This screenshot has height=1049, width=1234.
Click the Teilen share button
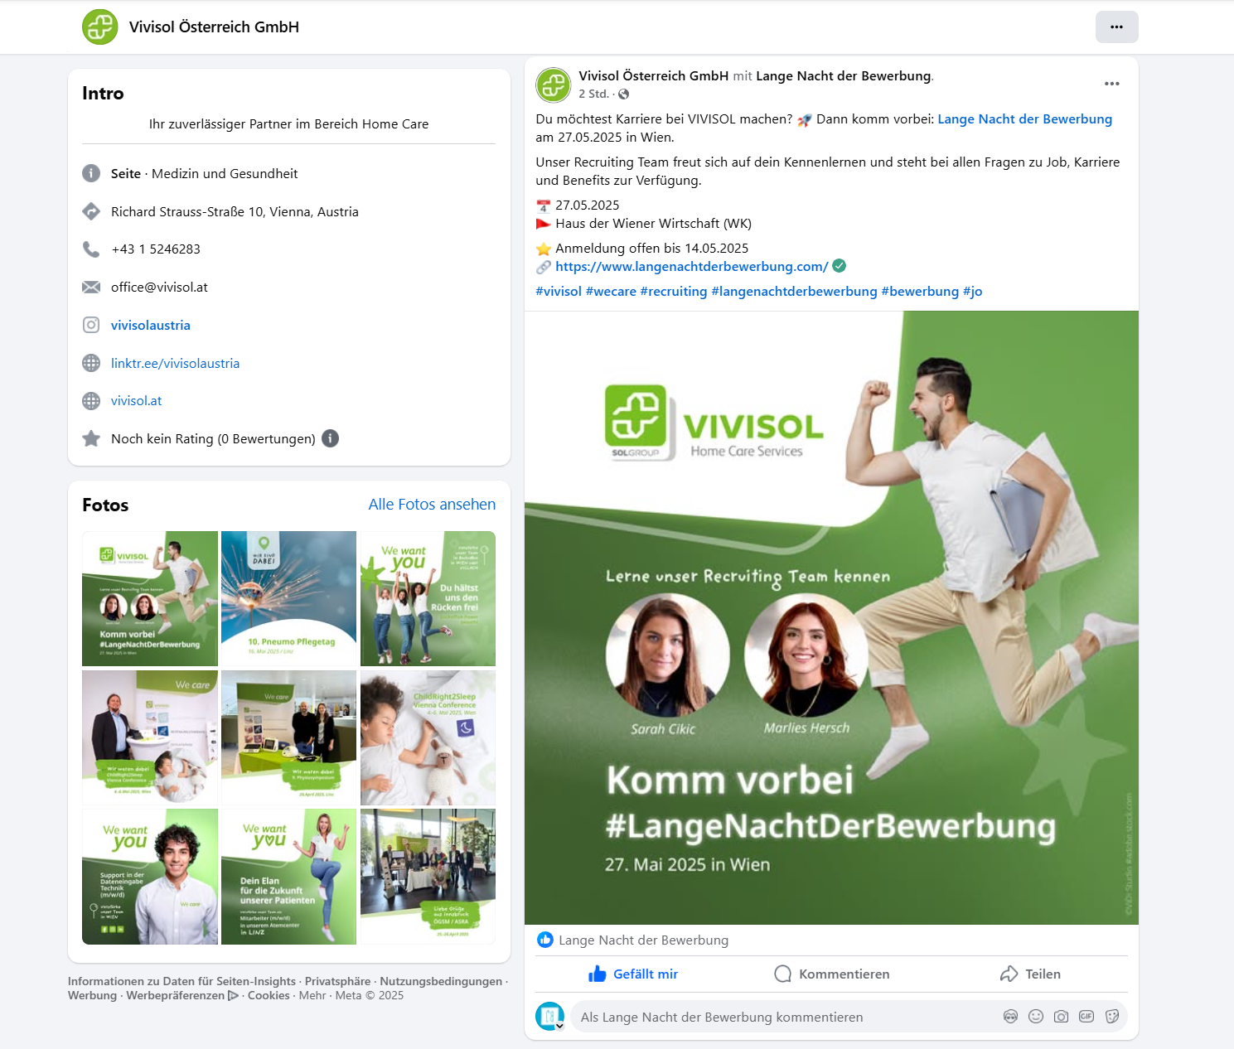tap(1029, 974)
